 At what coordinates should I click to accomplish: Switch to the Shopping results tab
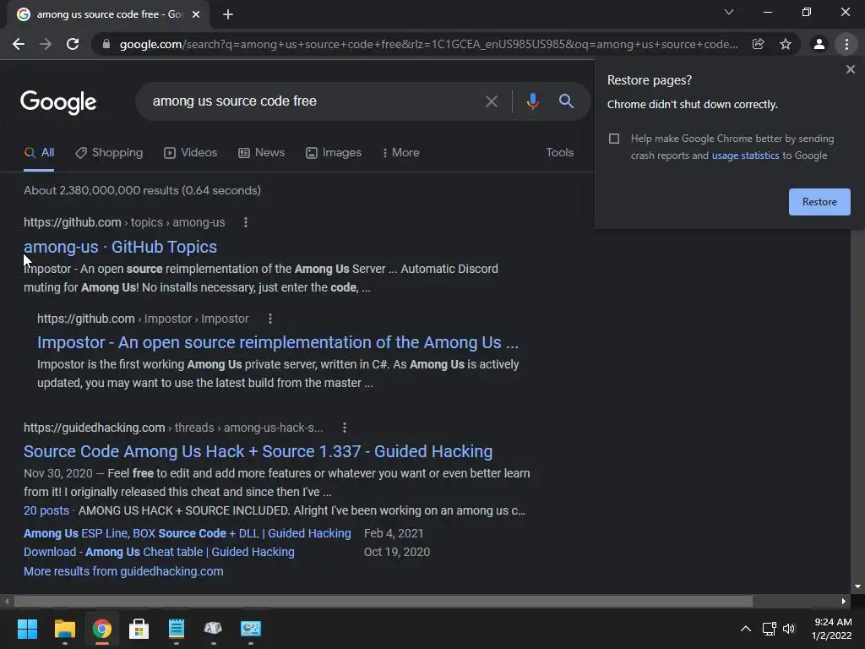point(109,153)
